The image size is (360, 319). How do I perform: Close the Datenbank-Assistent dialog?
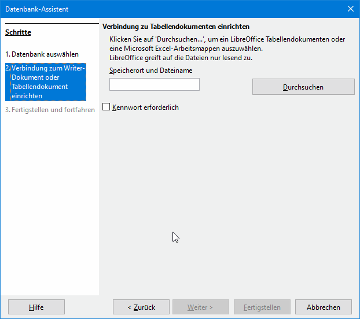(x=350, y=9)
